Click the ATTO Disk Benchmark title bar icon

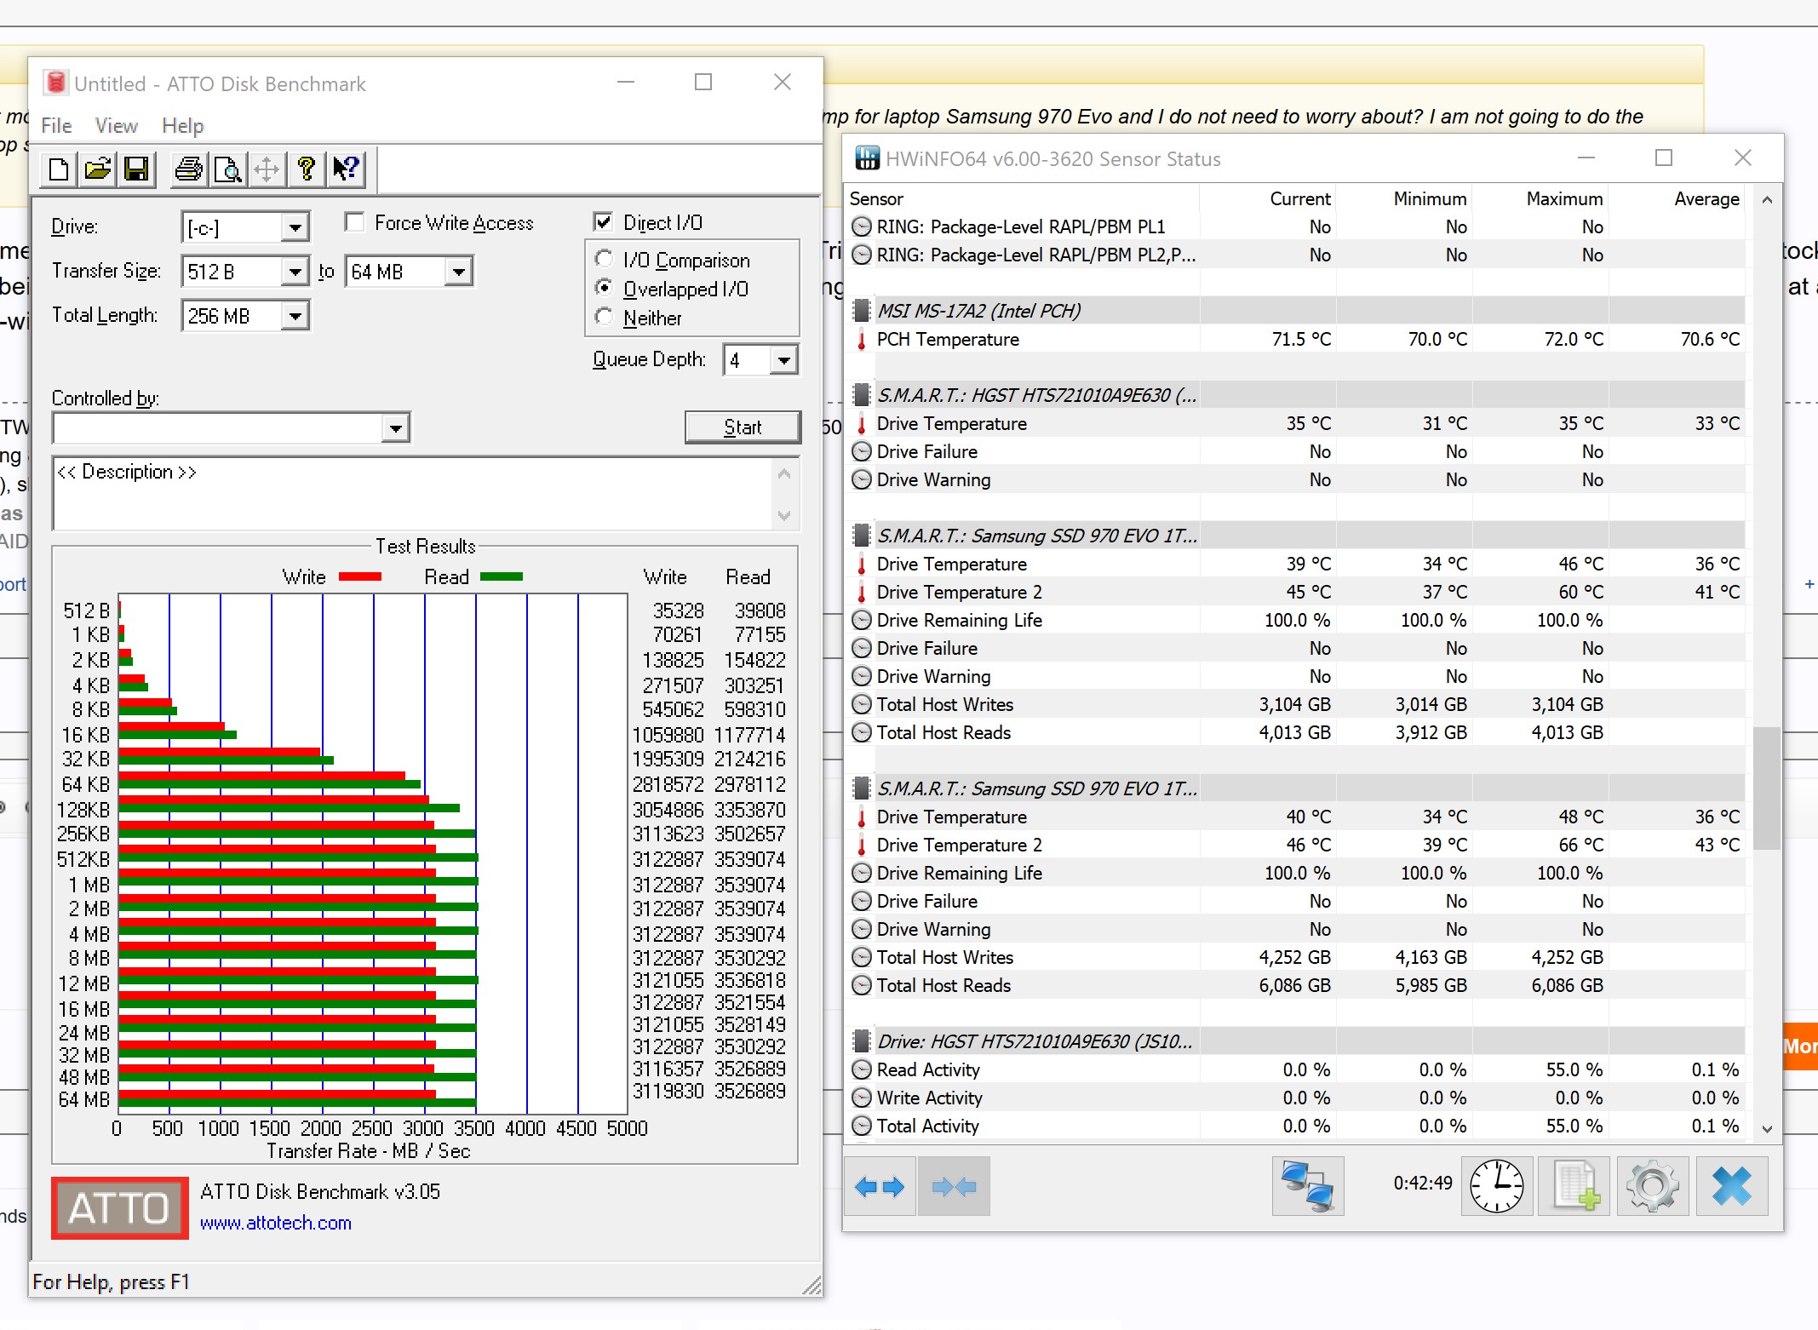[55, 83]
